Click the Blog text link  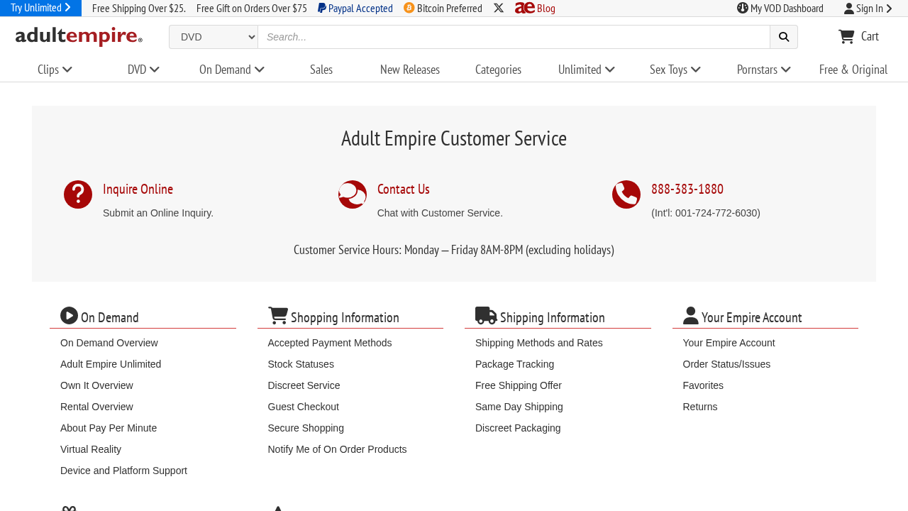point(546,8)
